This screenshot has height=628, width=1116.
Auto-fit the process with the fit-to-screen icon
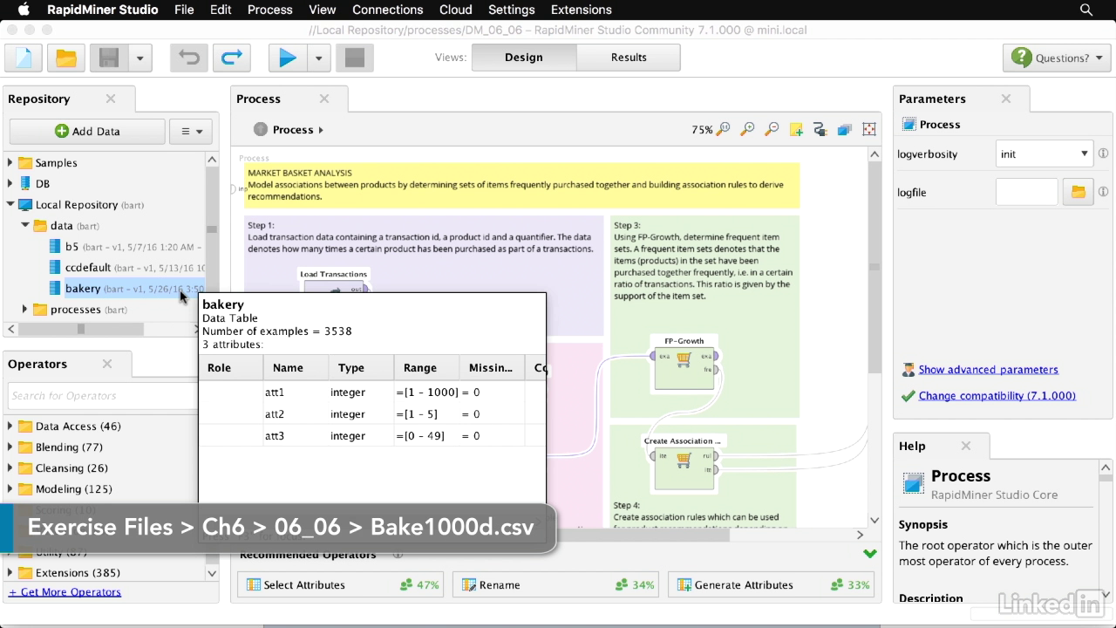(x=868, y=130)
